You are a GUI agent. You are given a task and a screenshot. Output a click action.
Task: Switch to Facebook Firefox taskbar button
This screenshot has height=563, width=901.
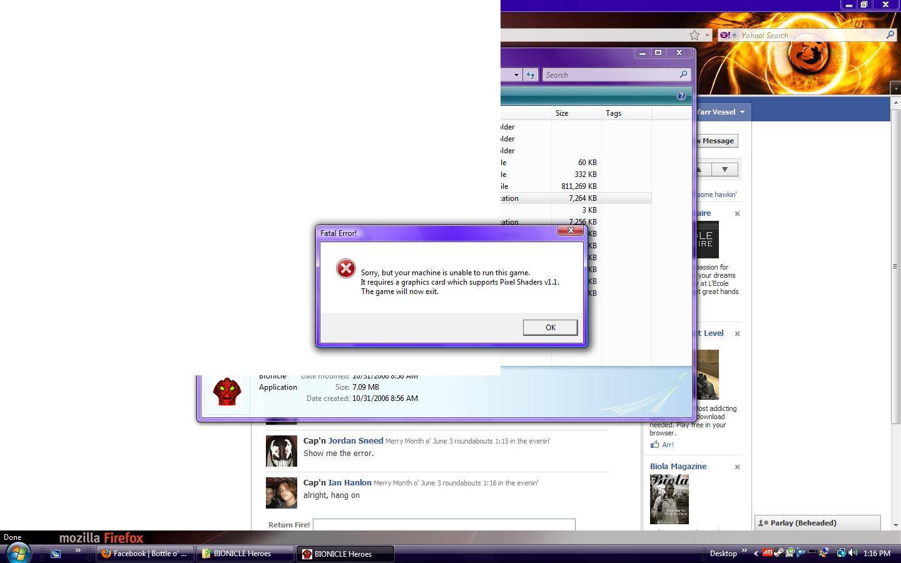click(145, 554)
